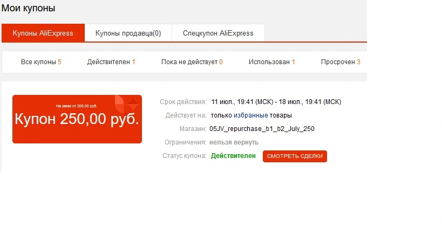Open the Спецкупон AliExpress tab
Image resolution: width=442 pixels, height=248 pixels.
[218, 33]
